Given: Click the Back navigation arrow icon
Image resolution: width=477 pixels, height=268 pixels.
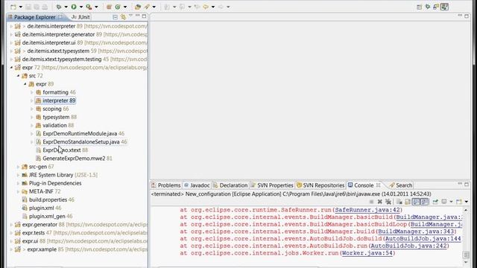Looking at the screenshot, I should [x=206, y=7].
